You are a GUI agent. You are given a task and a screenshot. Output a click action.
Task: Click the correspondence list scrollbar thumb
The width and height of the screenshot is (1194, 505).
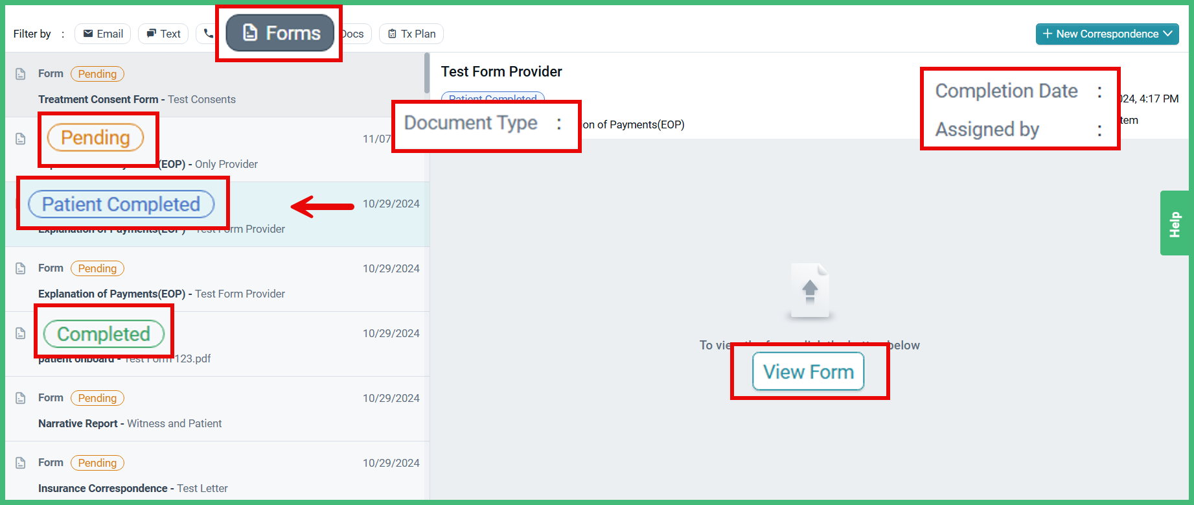(427, 73)
